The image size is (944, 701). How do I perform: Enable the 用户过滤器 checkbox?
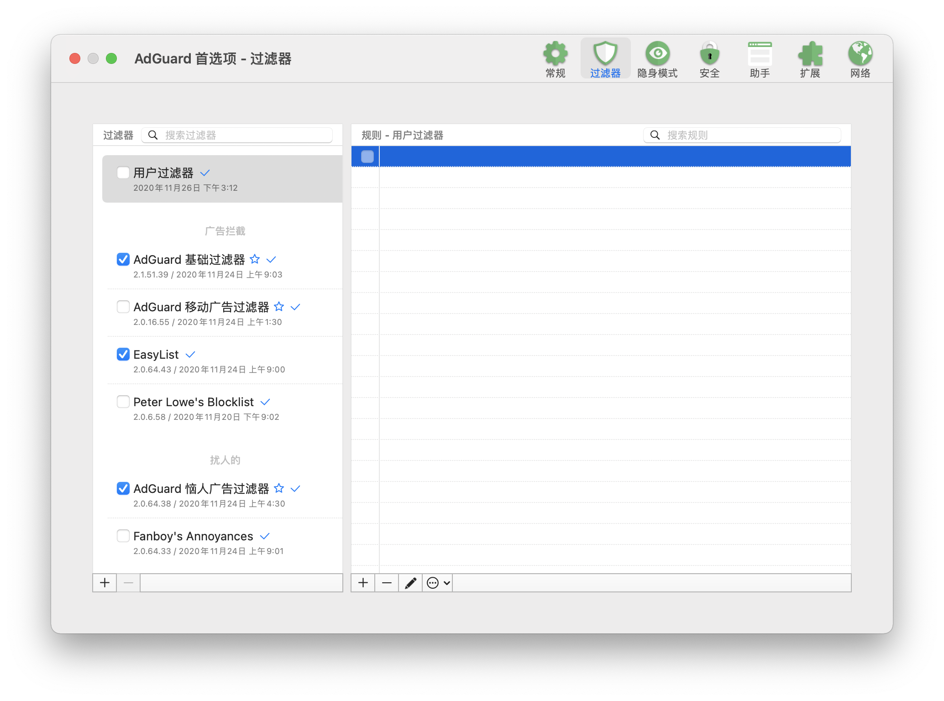pyautogui.click(x=123, y=173)
